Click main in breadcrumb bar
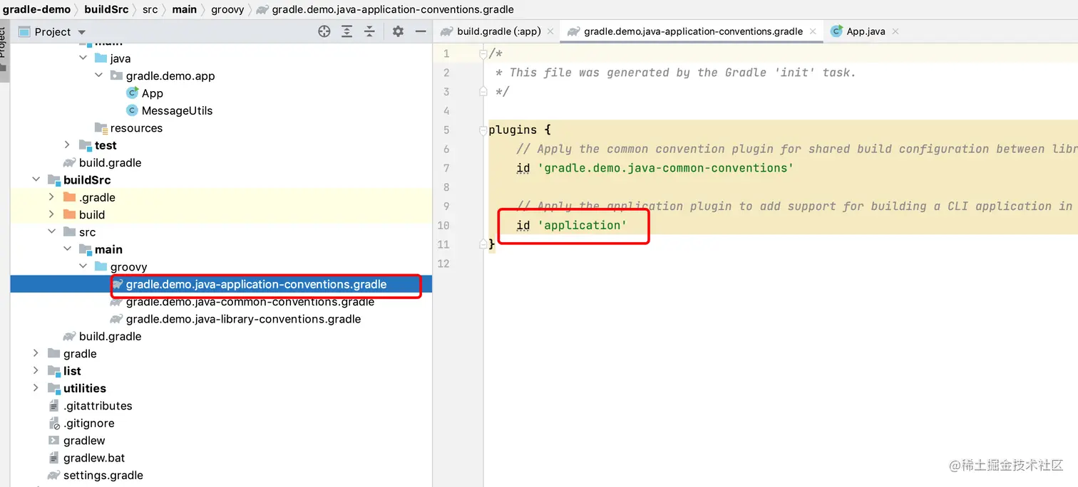The image size is (1078, 487). [184, 9]
